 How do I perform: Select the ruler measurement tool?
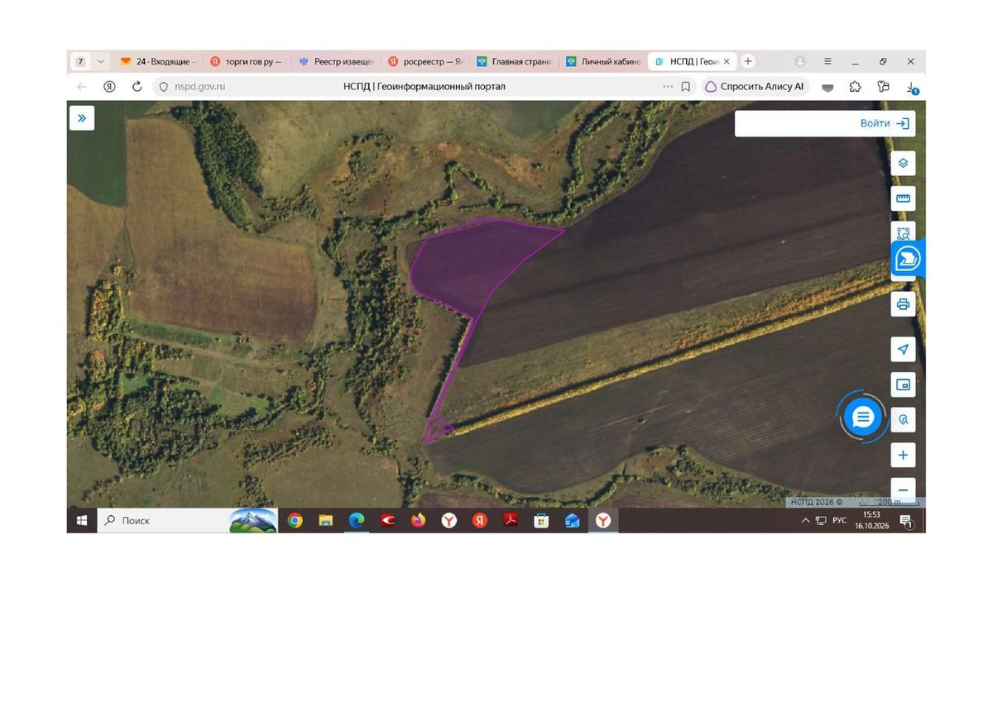tap(903, 198)
